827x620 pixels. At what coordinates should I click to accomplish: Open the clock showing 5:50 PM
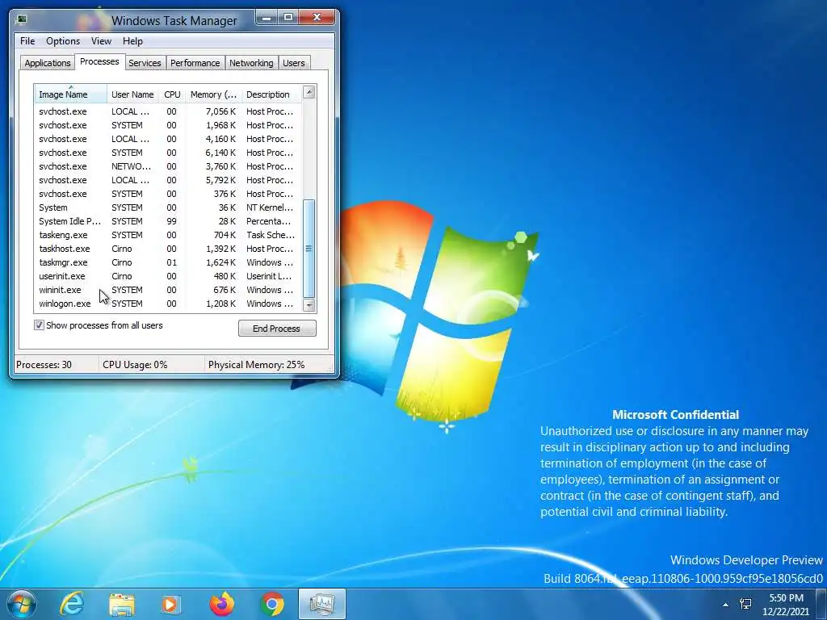click(786, 605)
